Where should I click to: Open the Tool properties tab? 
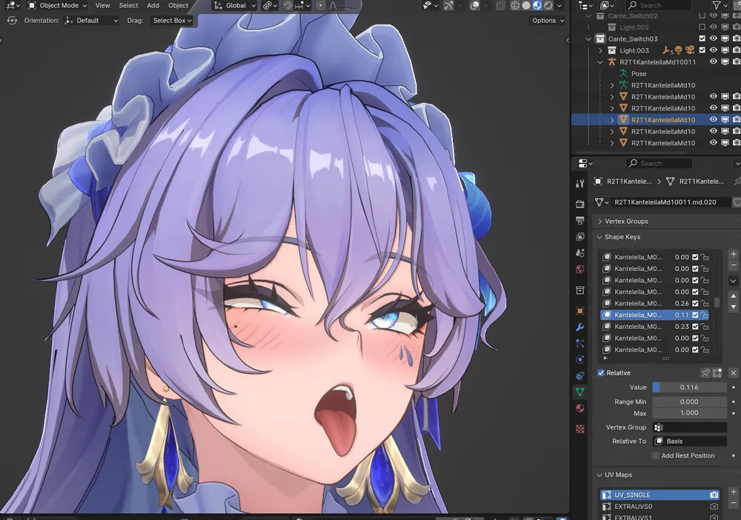point(580,184)
